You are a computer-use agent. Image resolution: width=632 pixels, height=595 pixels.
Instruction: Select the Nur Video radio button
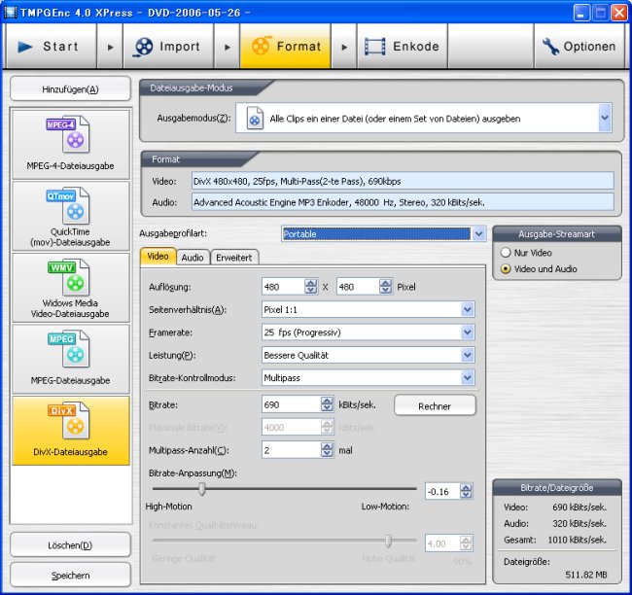coord(506,253)
